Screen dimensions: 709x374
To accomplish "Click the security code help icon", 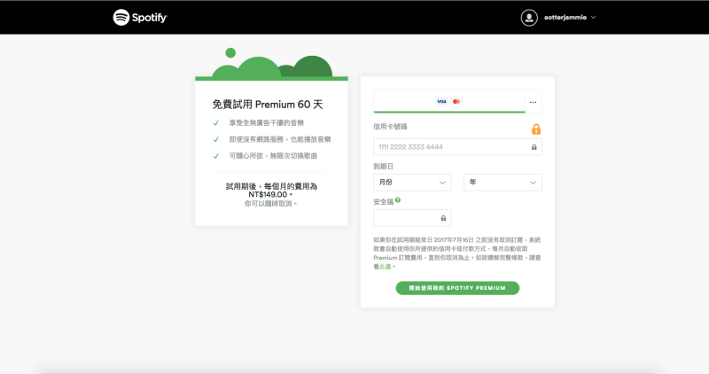I will point(397,200).
